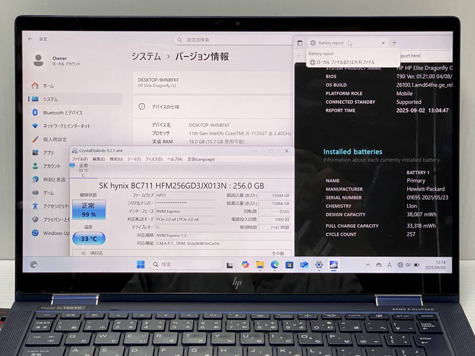The width and height of the screenshot is (475, 356).
Task: Open ゲーム settings page
Action: coord(49,192)
